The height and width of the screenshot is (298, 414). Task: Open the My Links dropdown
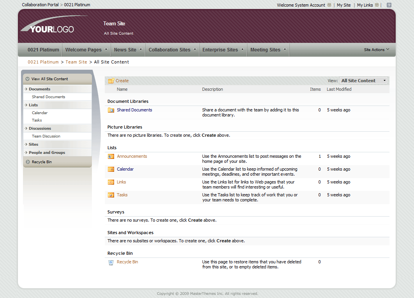pyautogui.click(x=377, y=5)
